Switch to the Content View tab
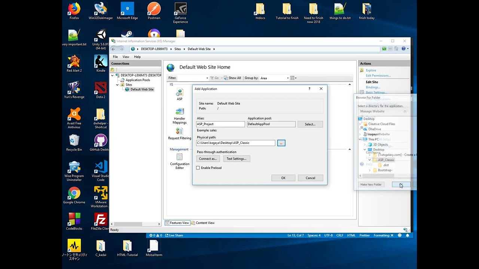 pyautogui.click(x=203, y=223)
